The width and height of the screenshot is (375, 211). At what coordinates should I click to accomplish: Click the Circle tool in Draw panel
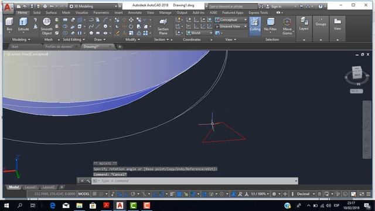tap(105, 26)
